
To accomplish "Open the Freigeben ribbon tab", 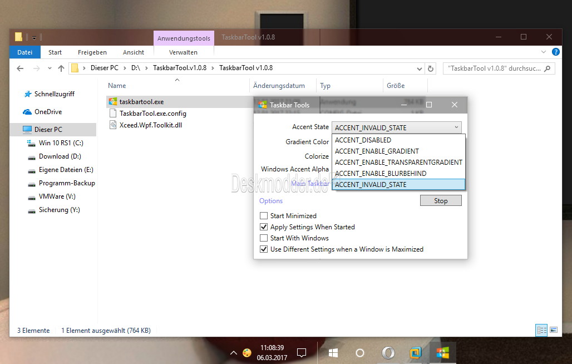I will (x=92, y=52).
